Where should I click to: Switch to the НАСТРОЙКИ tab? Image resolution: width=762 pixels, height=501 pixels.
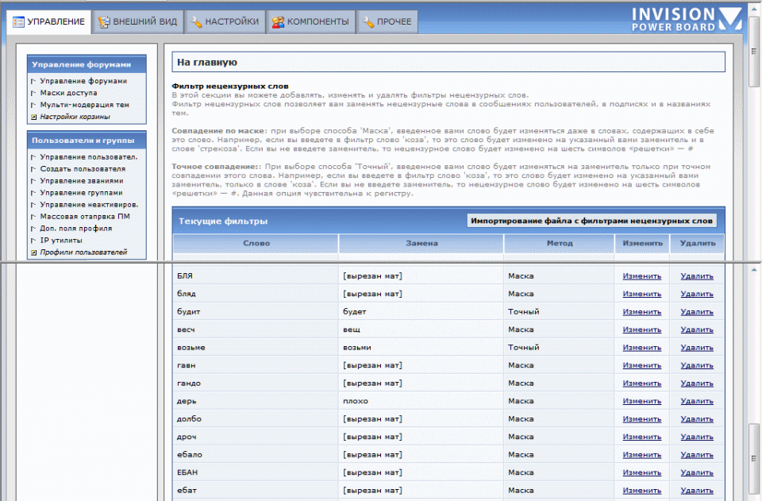[225, 22]
